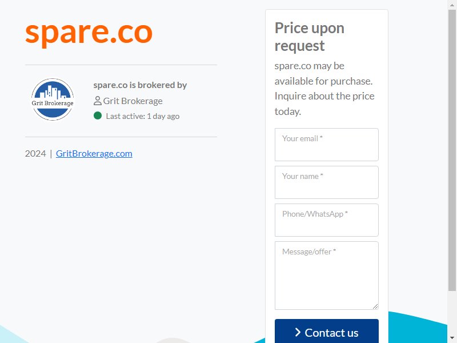Select the Phone/WhatsApp input field
Viewport: 457px width, 343px height.
[x=326, y=220]
